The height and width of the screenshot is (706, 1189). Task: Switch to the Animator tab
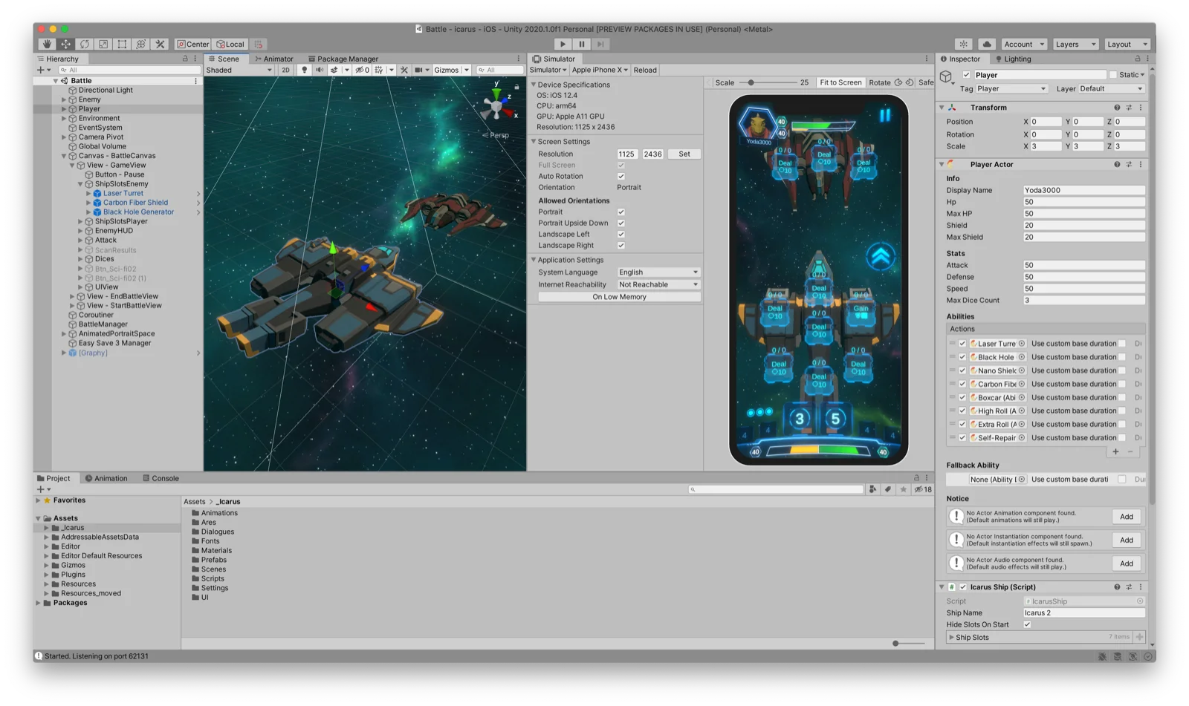274,58
